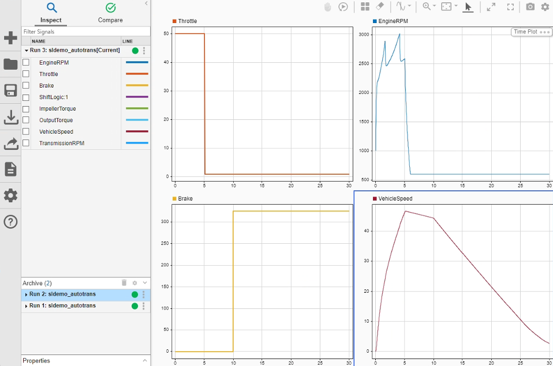This screenshot has width=553, height=366.
Task: Switch to the Compare tab
Action: (110, 13)
